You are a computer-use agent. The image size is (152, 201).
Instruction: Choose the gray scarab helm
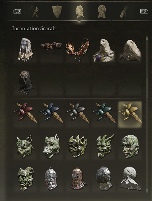tap(77, 113)
